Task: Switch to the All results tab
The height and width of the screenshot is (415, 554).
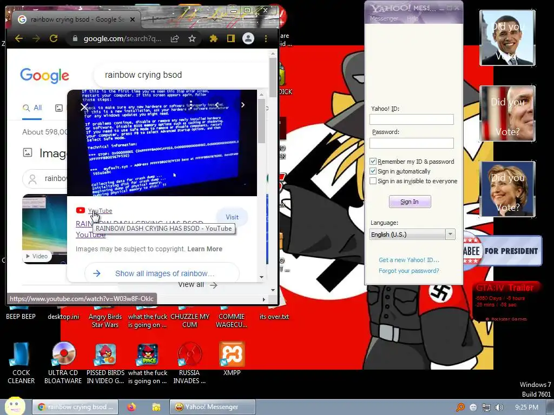Action: coord(32,108)
